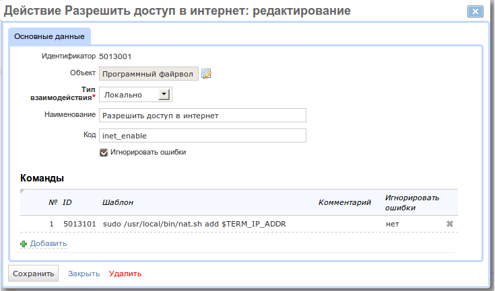The image size is (495, 291).
Task: Switch to Основные данные tab
Action: pyautogui.click(x=49, y=36)
